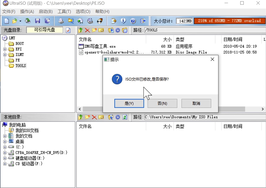The width and height of the screenshot is (266, 188).
Task: Expand 桌面 tree node
Action: click(5, 142)
